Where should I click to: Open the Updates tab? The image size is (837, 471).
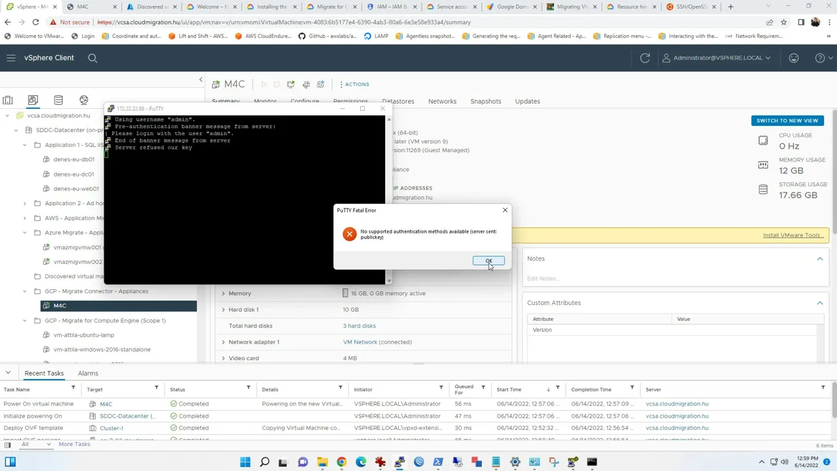click(527, 102)
